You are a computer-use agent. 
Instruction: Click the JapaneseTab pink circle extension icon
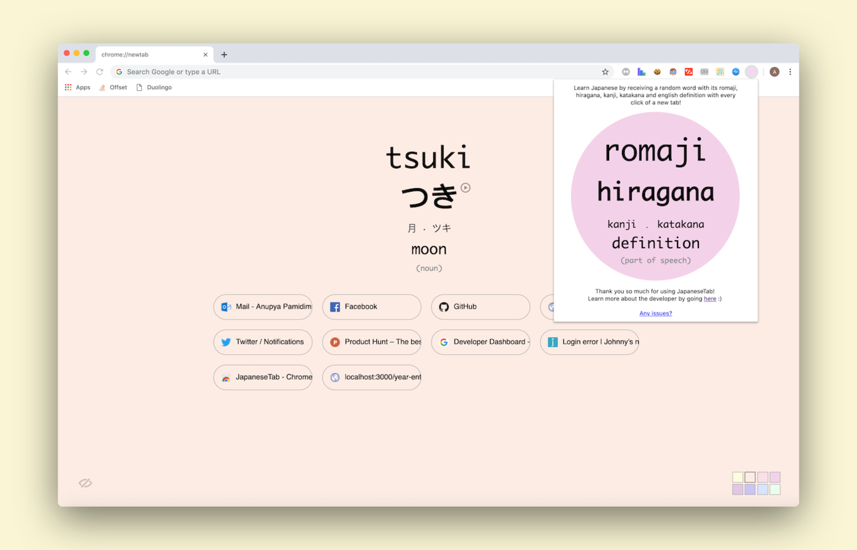tap(751, 72)
